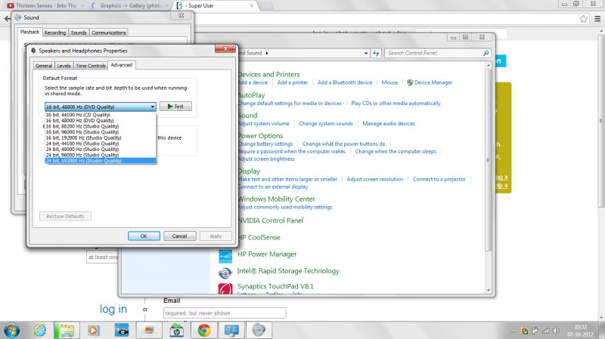Open Communications tab in Sound window
Viewport: 605px width, 339px height.
click(109, 32)
